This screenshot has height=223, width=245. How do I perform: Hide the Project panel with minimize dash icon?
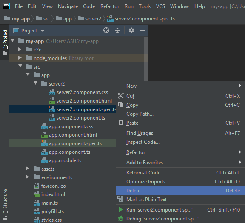click(x=142, y=30)
